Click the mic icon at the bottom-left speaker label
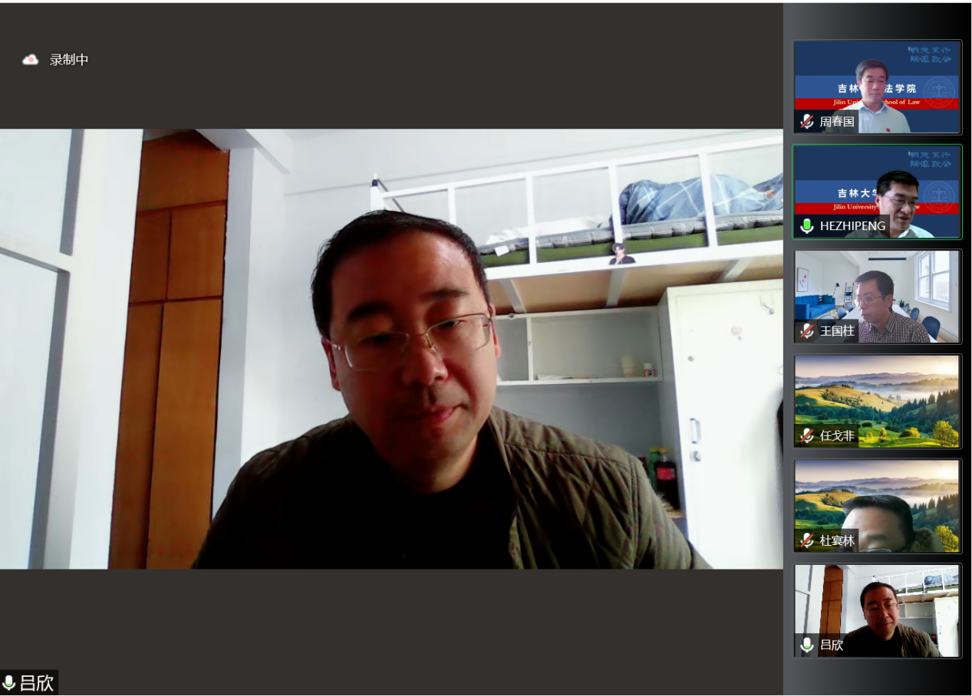Viewport: 972px width, 696px height. [9, 683]
